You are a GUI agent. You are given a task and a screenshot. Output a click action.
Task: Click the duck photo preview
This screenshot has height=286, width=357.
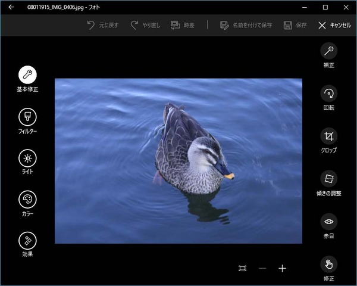[x=178, y=161]
